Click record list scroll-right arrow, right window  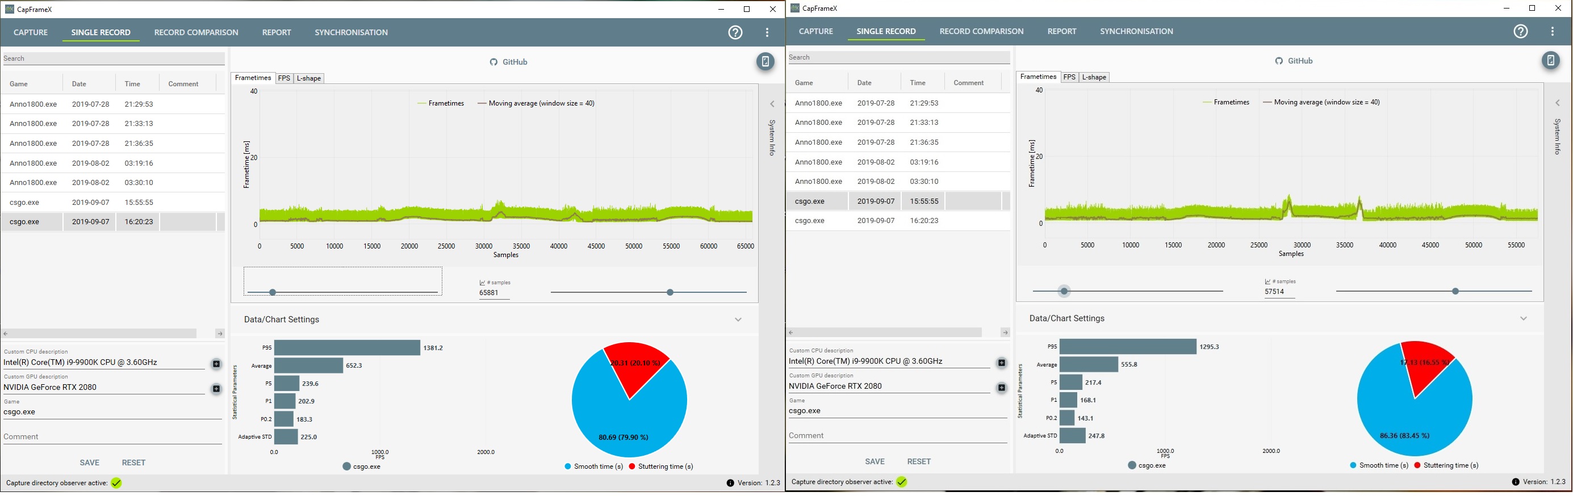coord(1005,333)
